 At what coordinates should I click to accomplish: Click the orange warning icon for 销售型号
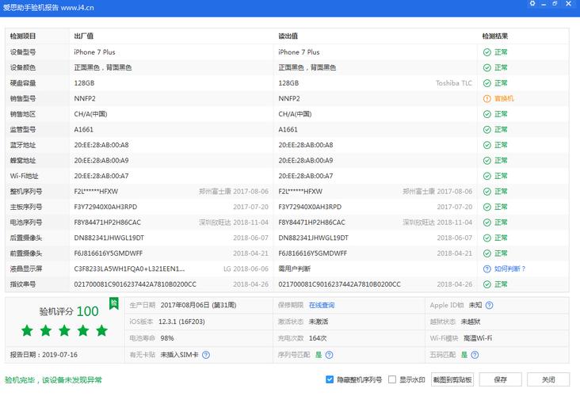(x=487, y=99)
